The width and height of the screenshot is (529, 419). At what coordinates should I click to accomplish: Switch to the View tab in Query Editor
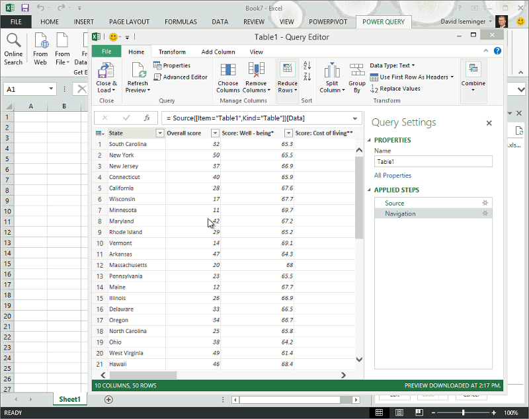(x=257, y=52)
